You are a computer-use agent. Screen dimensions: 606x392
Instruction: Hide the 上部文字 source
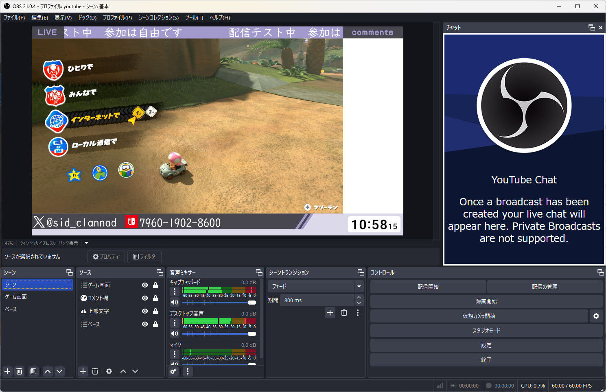(x=145, y=311)
